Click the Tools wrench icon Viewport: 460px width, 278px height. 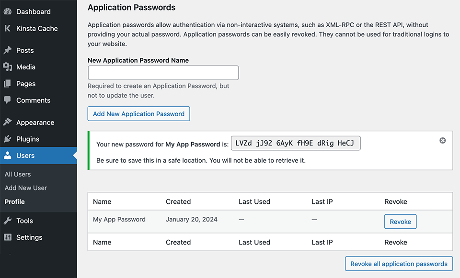point(8,221)
